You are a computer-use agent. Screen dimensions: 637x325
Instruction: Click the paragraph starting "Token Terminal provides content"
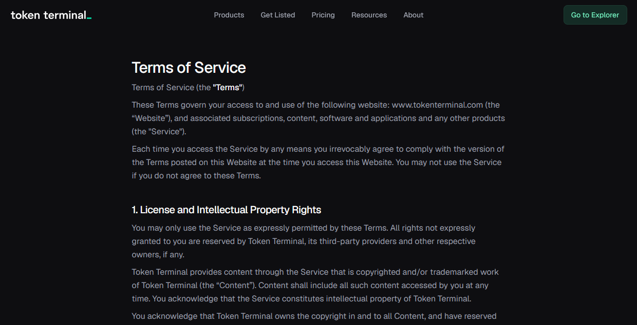point(315,286)
